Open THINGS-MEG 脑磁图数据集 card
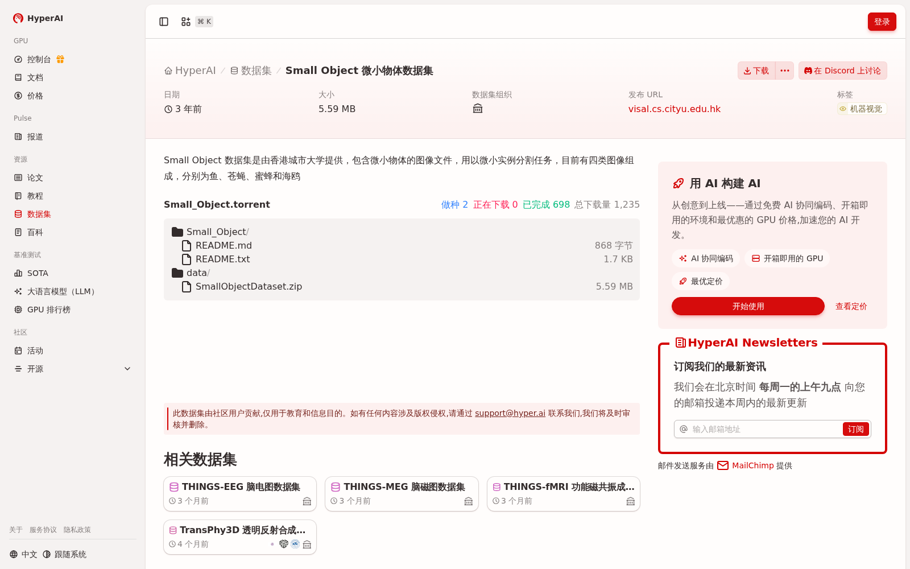Image resolution: width=910 pixels, height=569 pixels. pyautogui.click(x=402, y=493)
